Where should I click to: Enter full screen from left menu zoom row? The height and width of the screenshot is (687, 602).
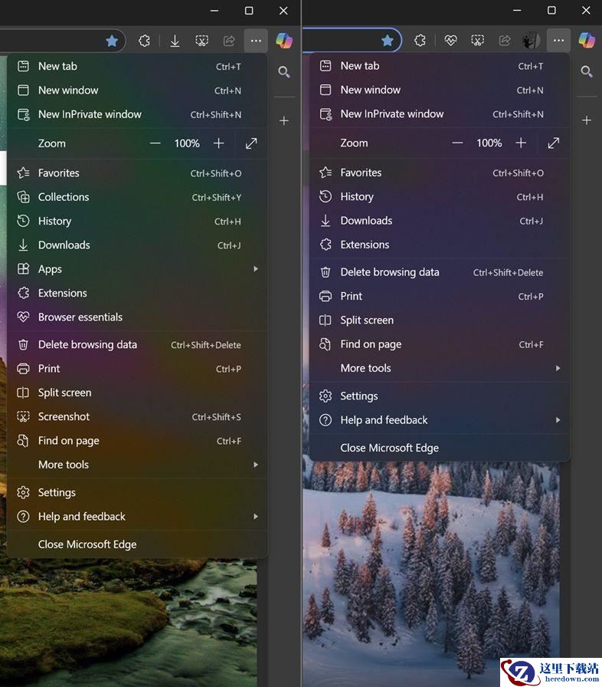pos(251,143)
